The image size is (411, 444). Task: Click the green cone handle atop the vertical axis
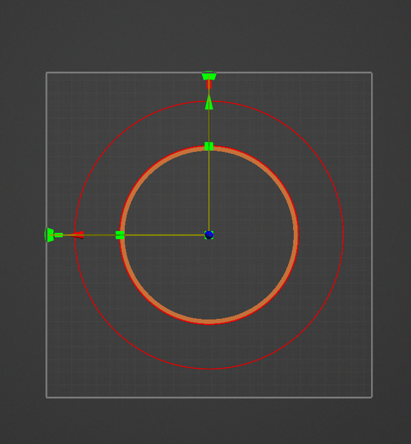point(209,76)
